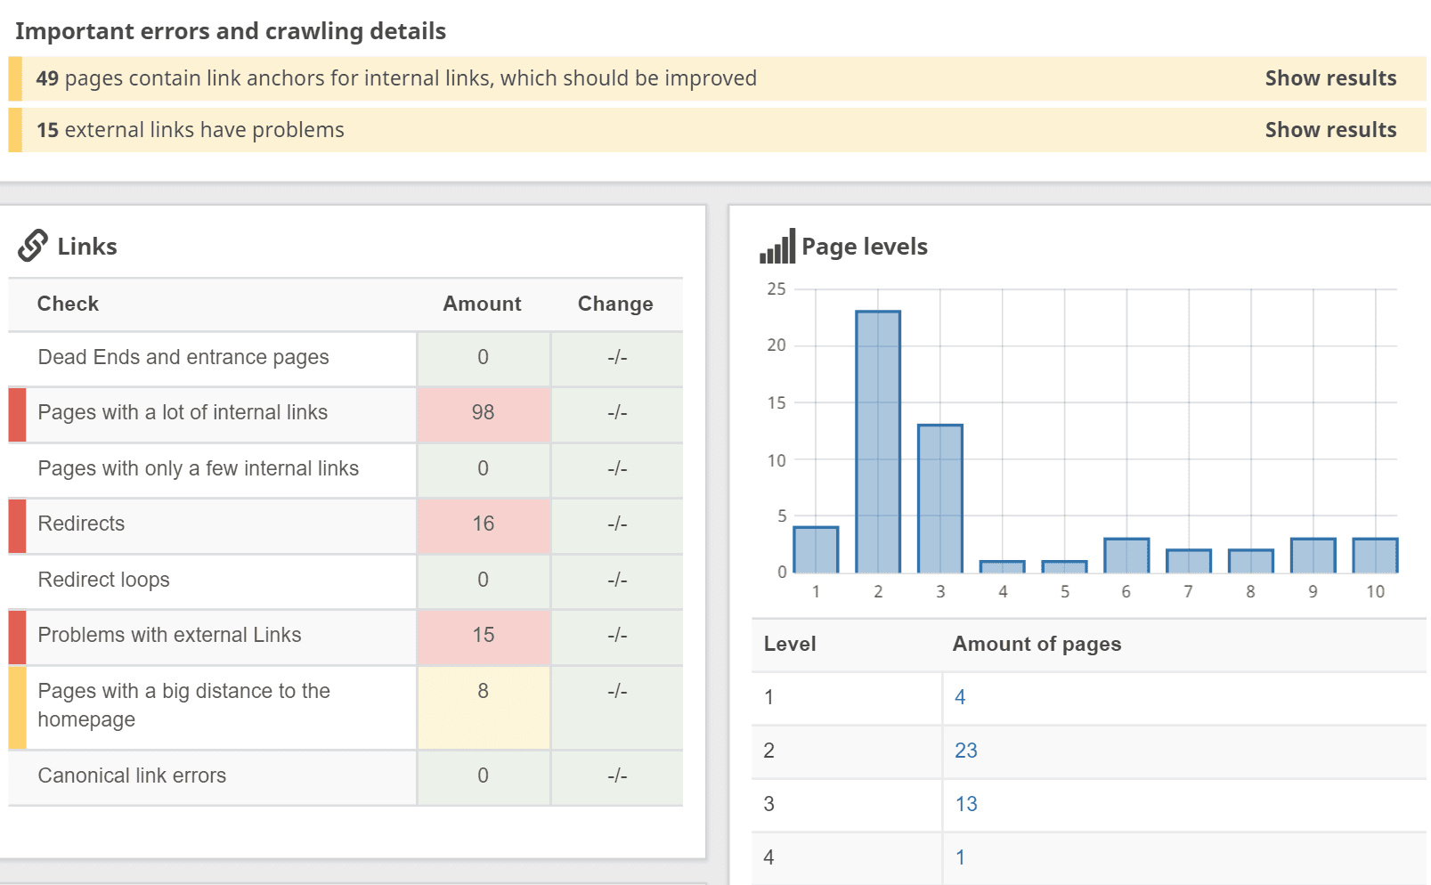This screenshot has width=1431, height=885.
Task: Follow the 4 link for level 1 pages
Action: point(960,697)
